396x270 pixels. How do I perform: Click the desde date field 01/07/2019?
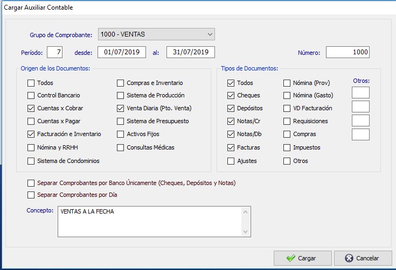coord(122,52)
